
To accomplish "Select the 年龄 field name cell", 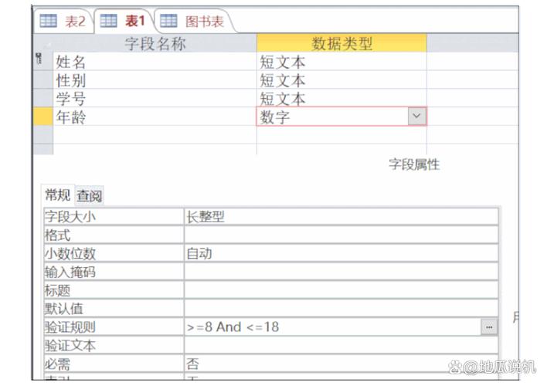I will (x=155, y=117).
